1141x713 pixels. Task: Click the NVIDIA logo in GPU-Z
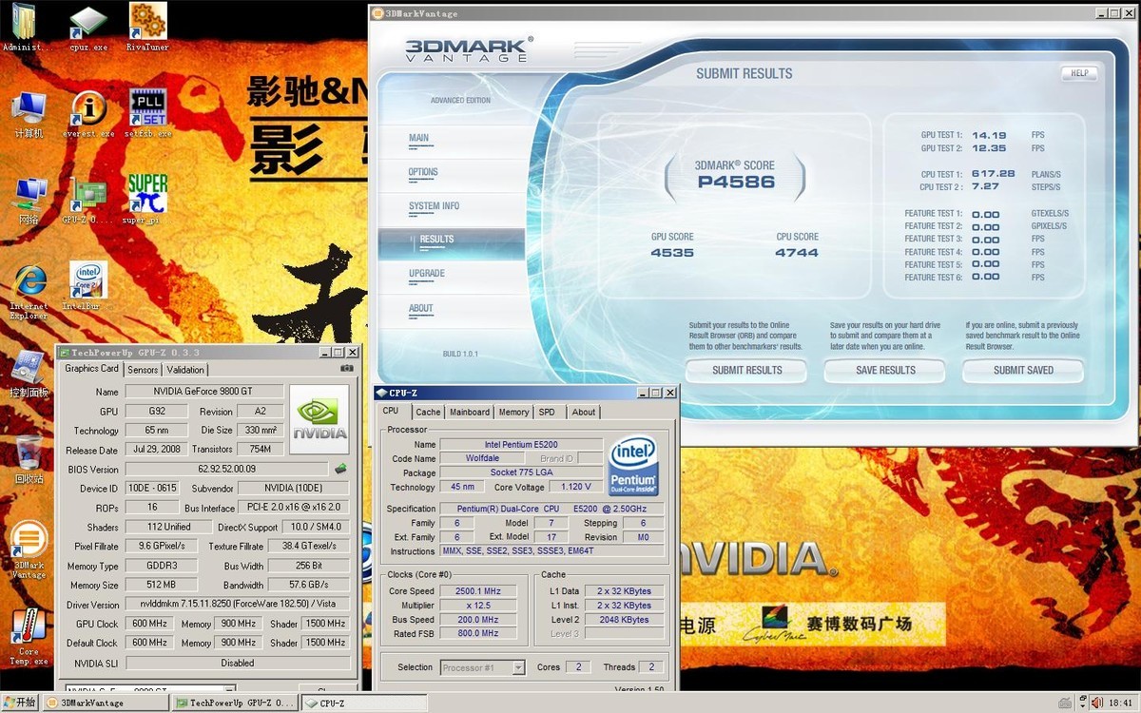tap(319, 419)
